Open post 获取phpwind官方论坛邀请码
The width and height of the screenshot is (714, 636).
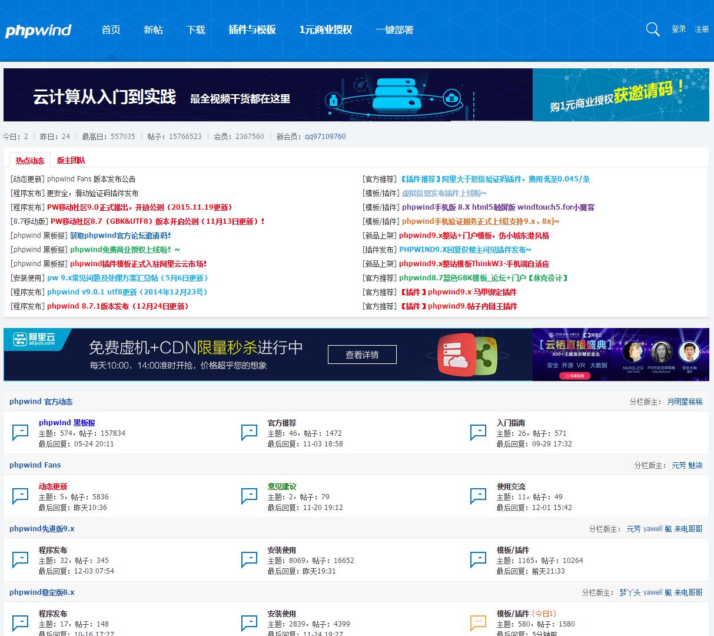(x=120, y=236)
